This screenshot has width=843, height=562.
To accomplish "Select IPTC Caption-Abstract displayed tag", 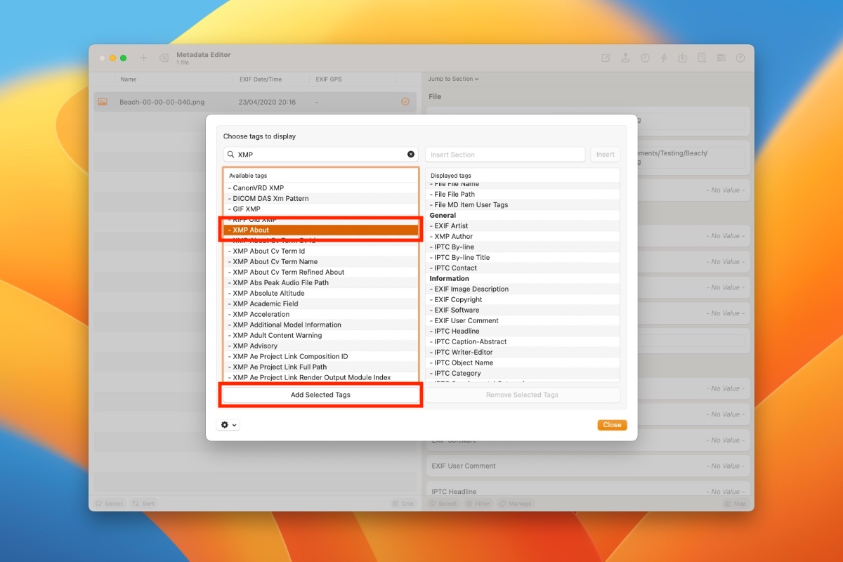I will click(523, 341).
